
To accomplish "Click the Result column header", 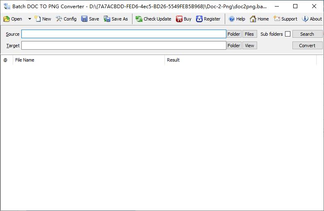I will 240,60.
